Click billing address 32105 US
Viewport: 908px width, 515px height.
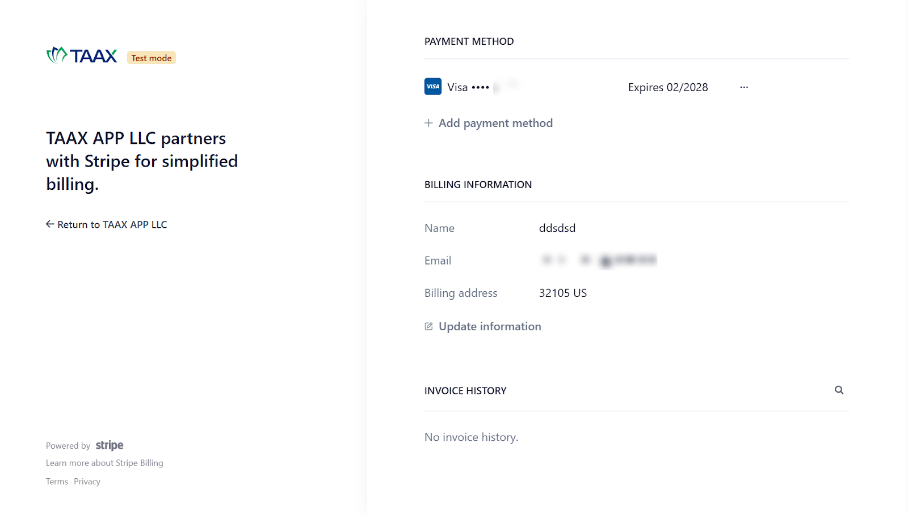tap(563, 293)
